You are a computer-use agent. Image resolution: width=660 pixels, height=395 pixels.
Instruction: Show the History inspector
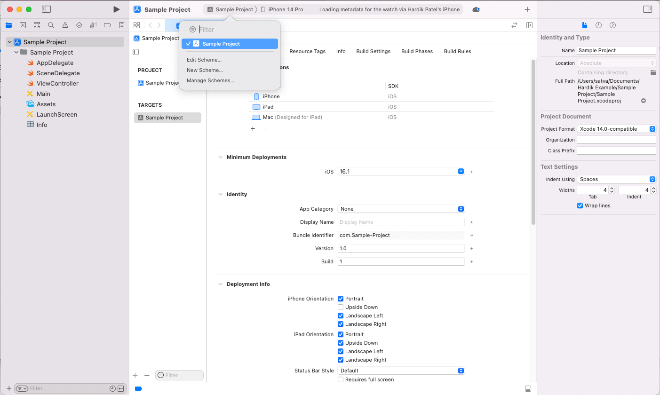pyautogui.click(x=598, y=25)
